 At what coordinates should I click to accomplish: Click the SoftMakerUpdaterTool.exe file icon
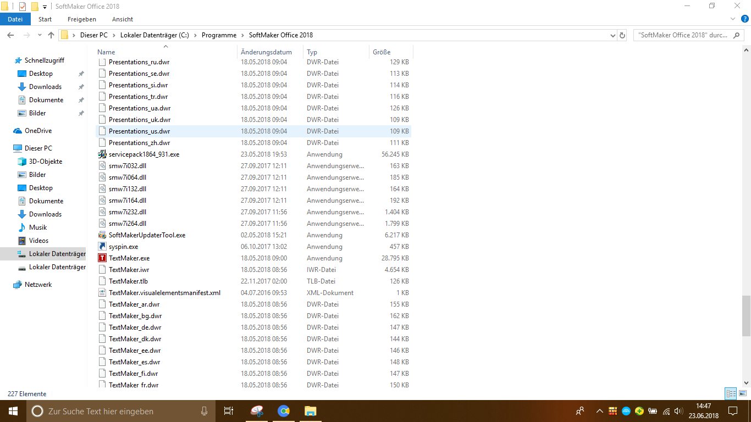pyautogui.click(x=102, y=235)
